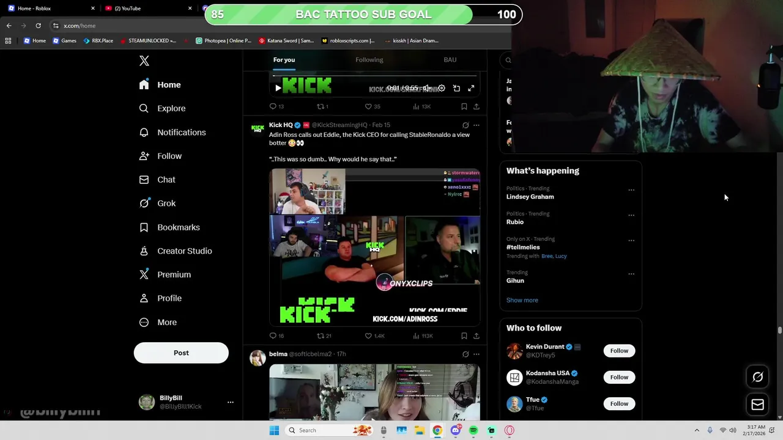Open the floating Messages envelope button

pyautogui.click(x=757, y=404)
